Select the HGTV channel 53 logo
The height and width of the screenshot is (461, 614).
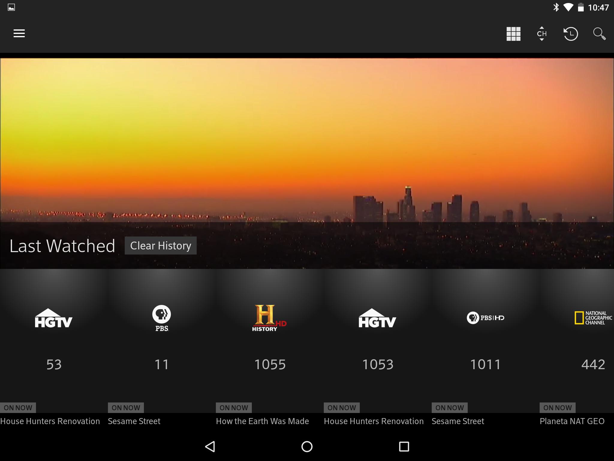tap(54, 318)
